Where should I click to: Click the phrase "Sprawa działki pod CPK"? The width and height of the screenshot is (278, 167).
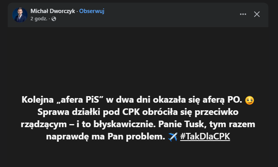(81, 113)
